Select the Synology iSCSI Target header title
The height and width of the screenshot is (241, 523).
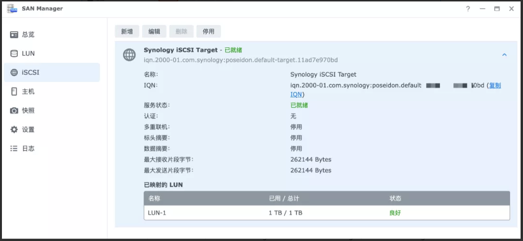coord(181,50)
